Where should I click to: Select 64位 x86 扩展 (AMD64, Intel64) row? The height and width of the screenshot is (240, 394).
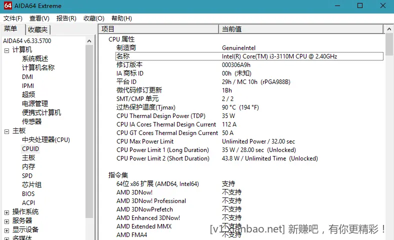point(249,184)
